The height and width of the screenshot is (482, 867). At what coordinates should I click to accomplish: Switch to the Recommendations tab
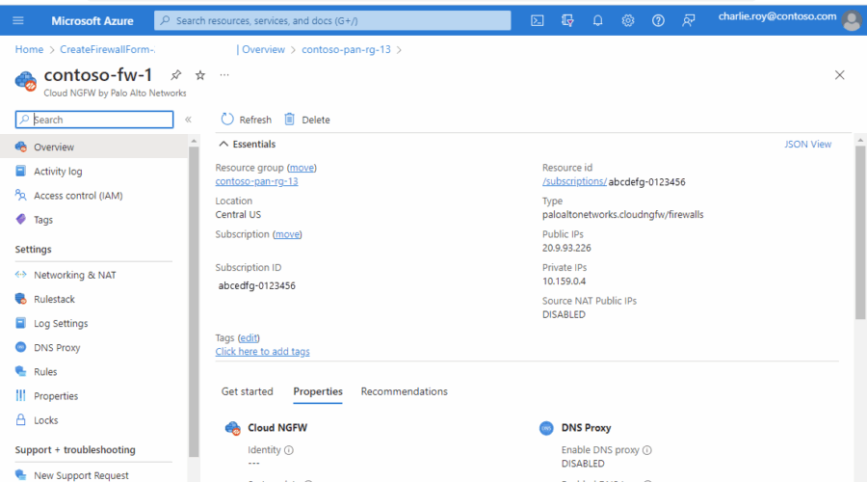(x=404, y=391)
